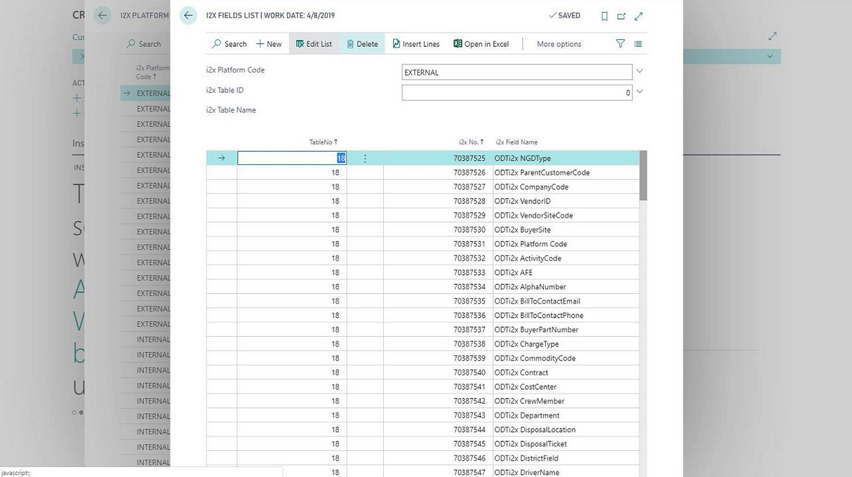
Task: Select row ODTi2x BuyerSite
Action: click(422, 229)
